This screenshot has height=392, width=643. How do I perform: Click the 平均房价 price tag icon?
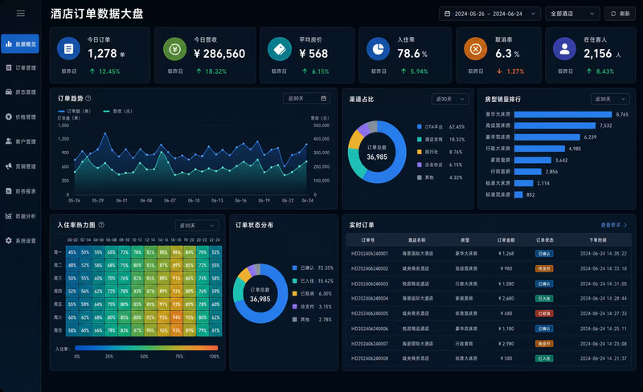point(280,49)
